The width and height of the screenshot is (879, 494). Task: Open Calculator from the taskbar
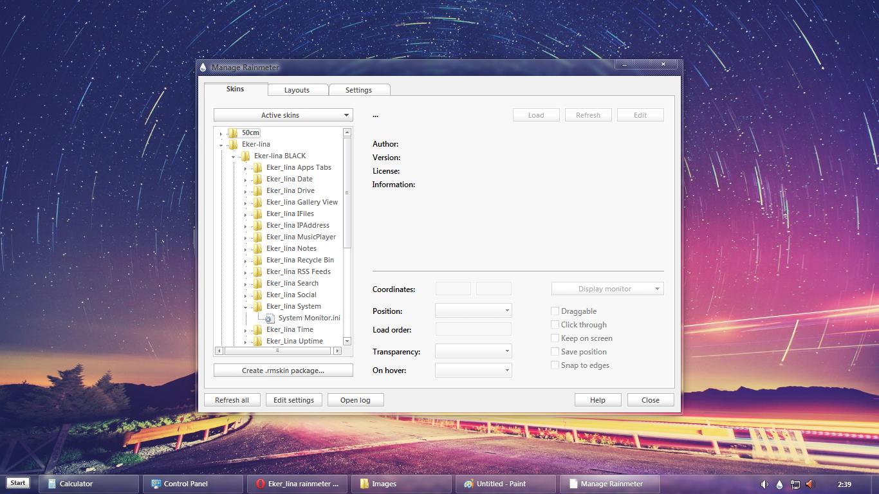tap(89, 484)
